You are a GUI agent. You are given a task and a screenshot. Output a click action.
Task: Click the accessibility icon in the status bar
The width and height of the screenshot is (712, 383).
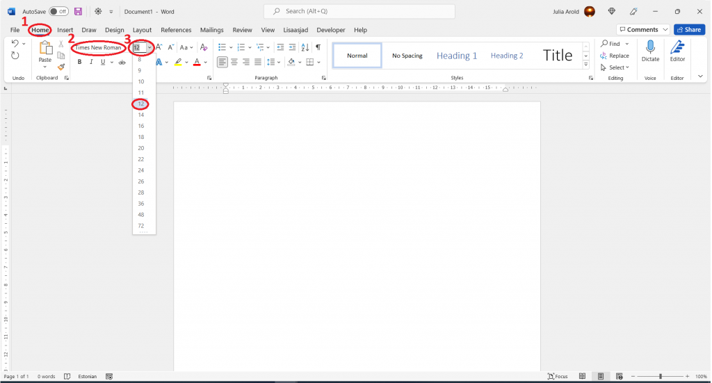pos(109,376)
